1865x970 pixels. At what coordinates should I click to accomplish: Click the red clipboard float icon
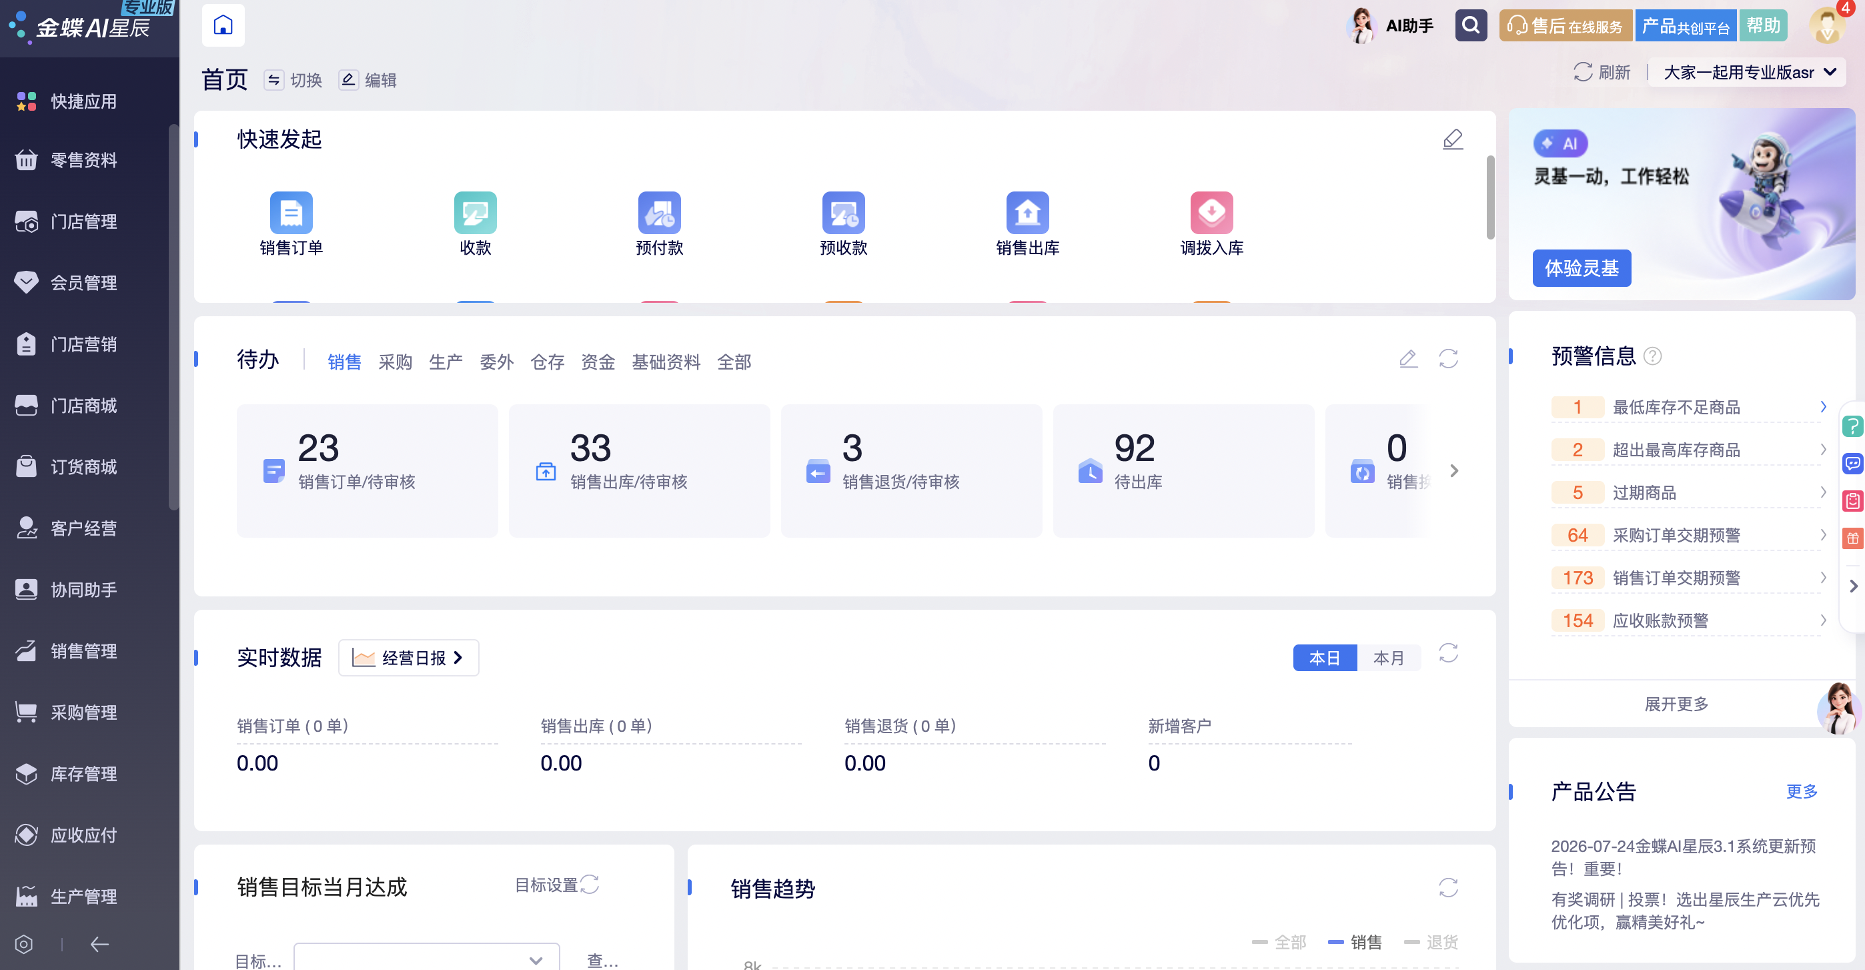coord(1852,501)
